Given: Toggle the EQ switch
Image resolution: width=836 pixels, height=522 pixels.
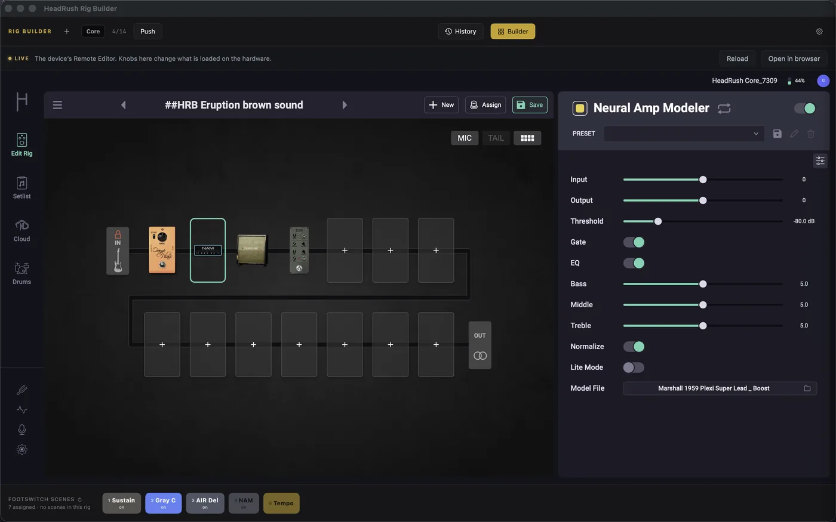Looking at the screenshot, I should click(x=634, y=263).
